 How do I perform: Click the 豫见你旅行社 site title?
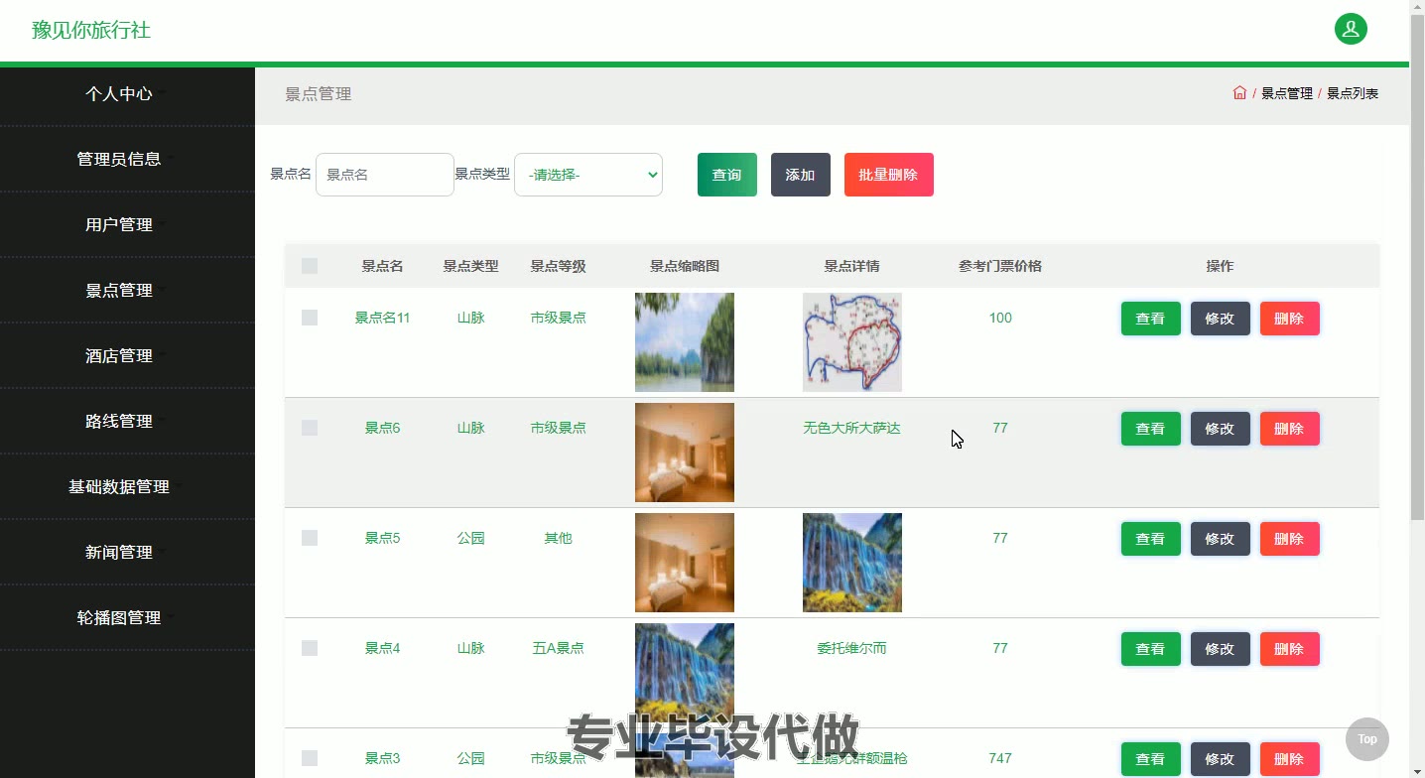point(91,30)
